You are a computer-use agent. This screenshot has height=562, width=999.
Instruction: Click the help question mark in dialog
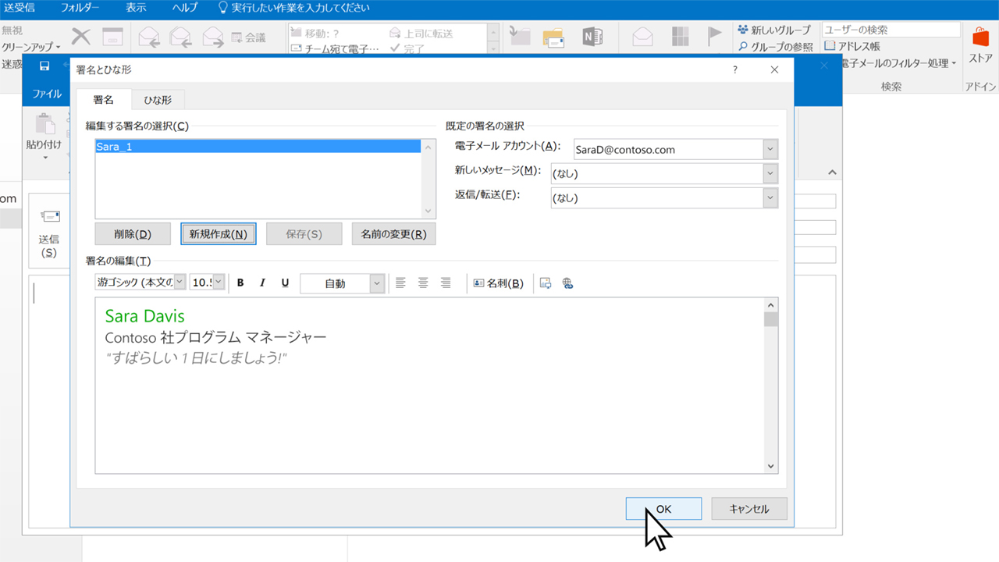click(734, 69)
